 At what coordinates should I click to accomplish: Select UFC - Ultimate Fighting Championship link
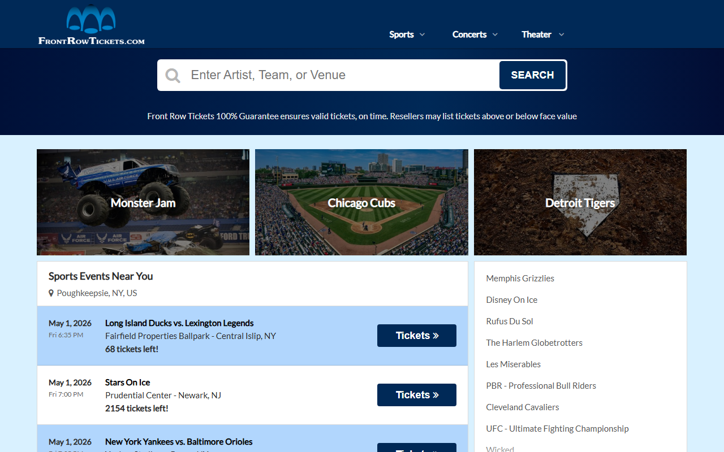[x=558, y=429]
